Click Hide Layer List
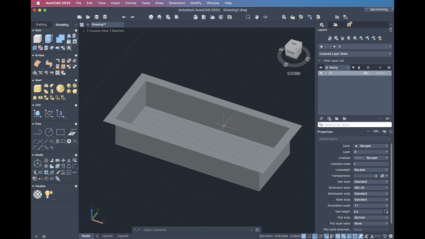 (x=334, y=61)
